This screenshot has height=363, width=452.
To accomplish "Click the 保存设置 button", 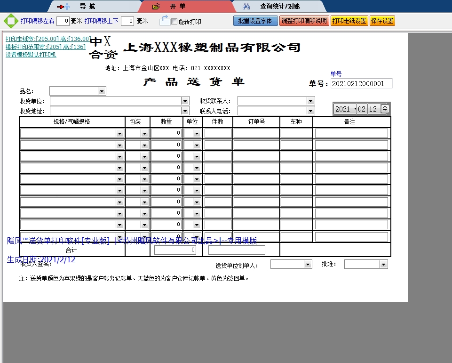I will (382, 21).
